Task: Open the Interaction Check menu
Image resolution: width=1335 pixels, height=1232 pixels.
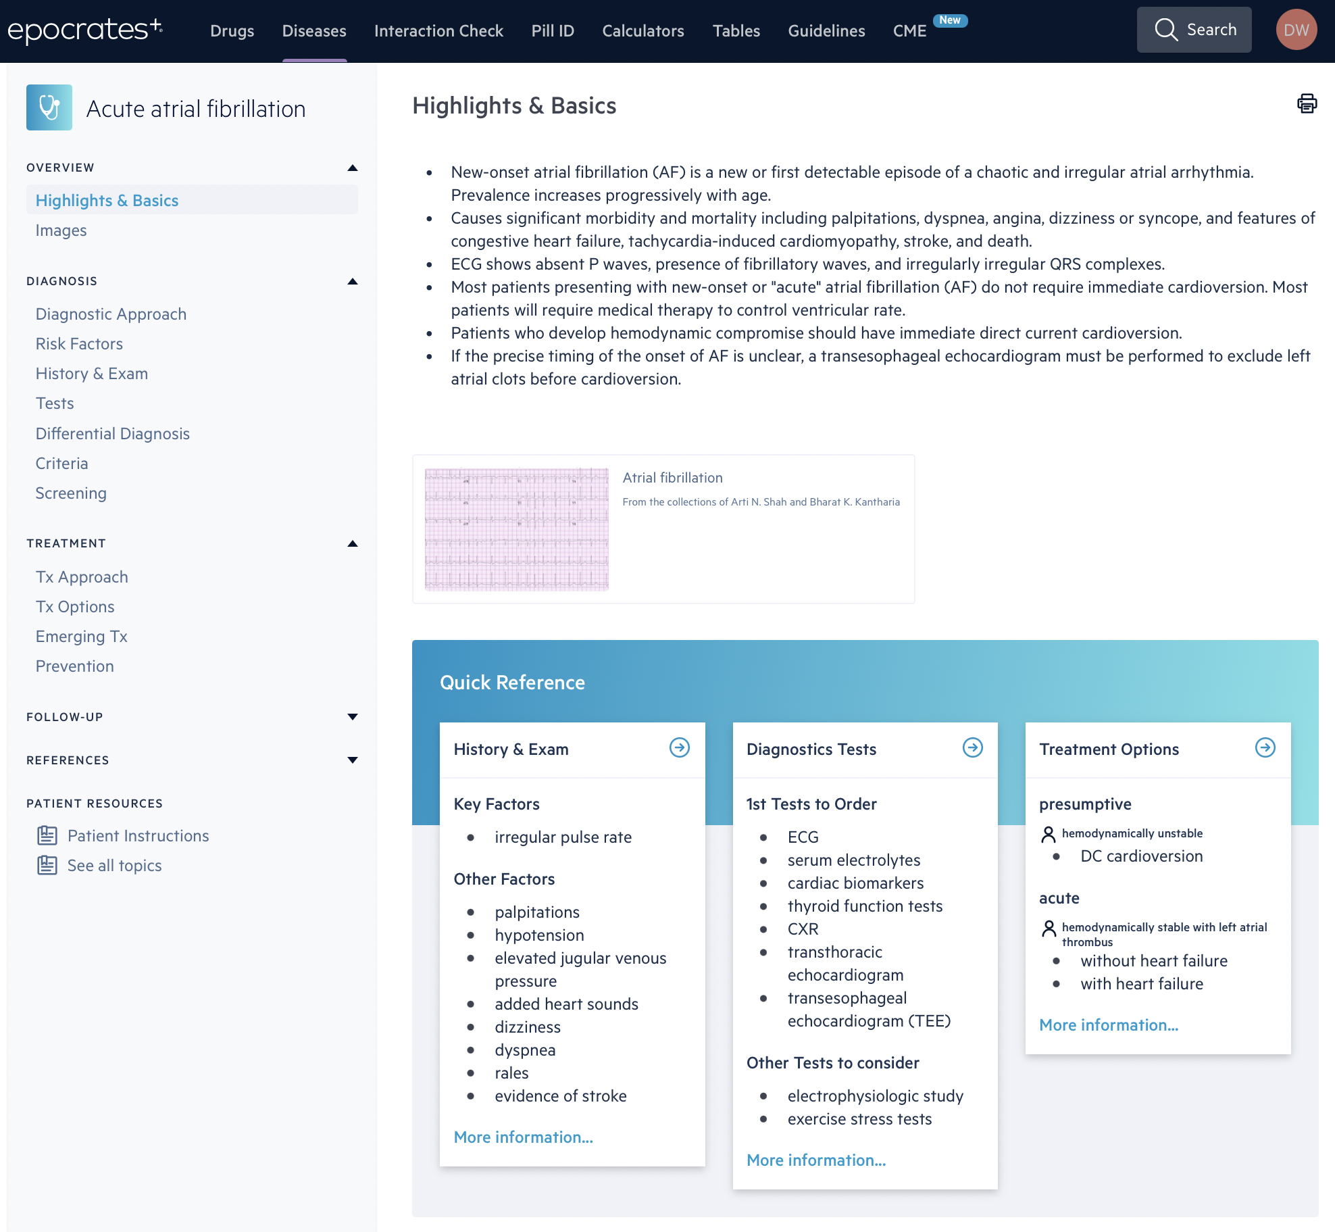Action: tap(438, 31)
